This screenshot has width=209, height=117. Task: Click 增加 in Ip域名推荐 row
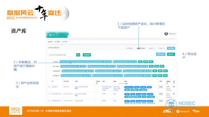click(x=155, y=76)
